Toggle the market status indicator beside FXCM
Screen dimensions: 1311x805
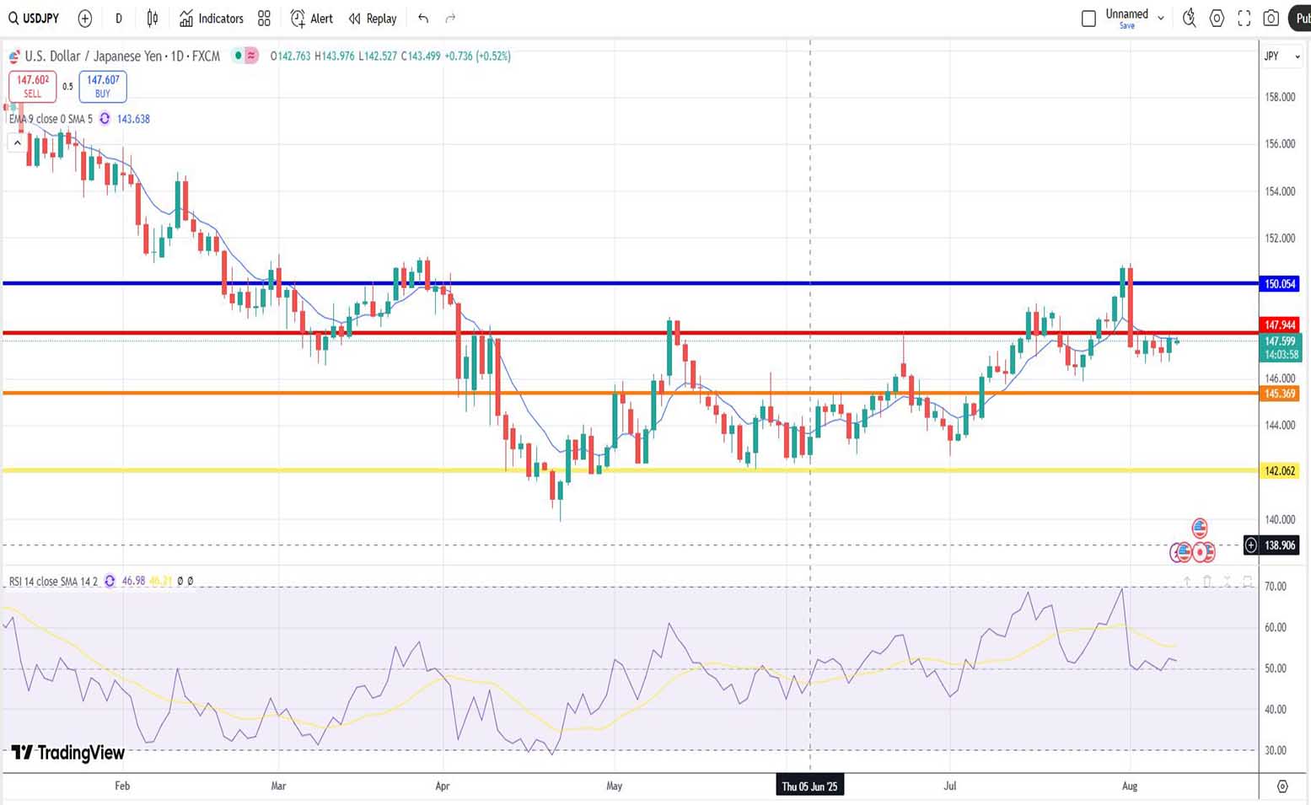tap(239, 56)
